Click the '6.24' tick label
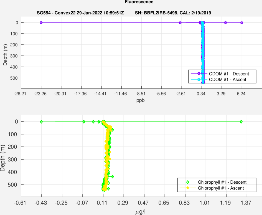Image resolution: width=262 pixels, height=215 pixels. 241,93
